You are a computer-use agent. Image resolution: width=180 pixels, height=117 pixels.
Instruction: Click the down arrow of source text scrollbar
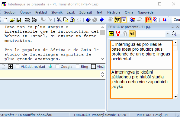[x=102, y=59]
